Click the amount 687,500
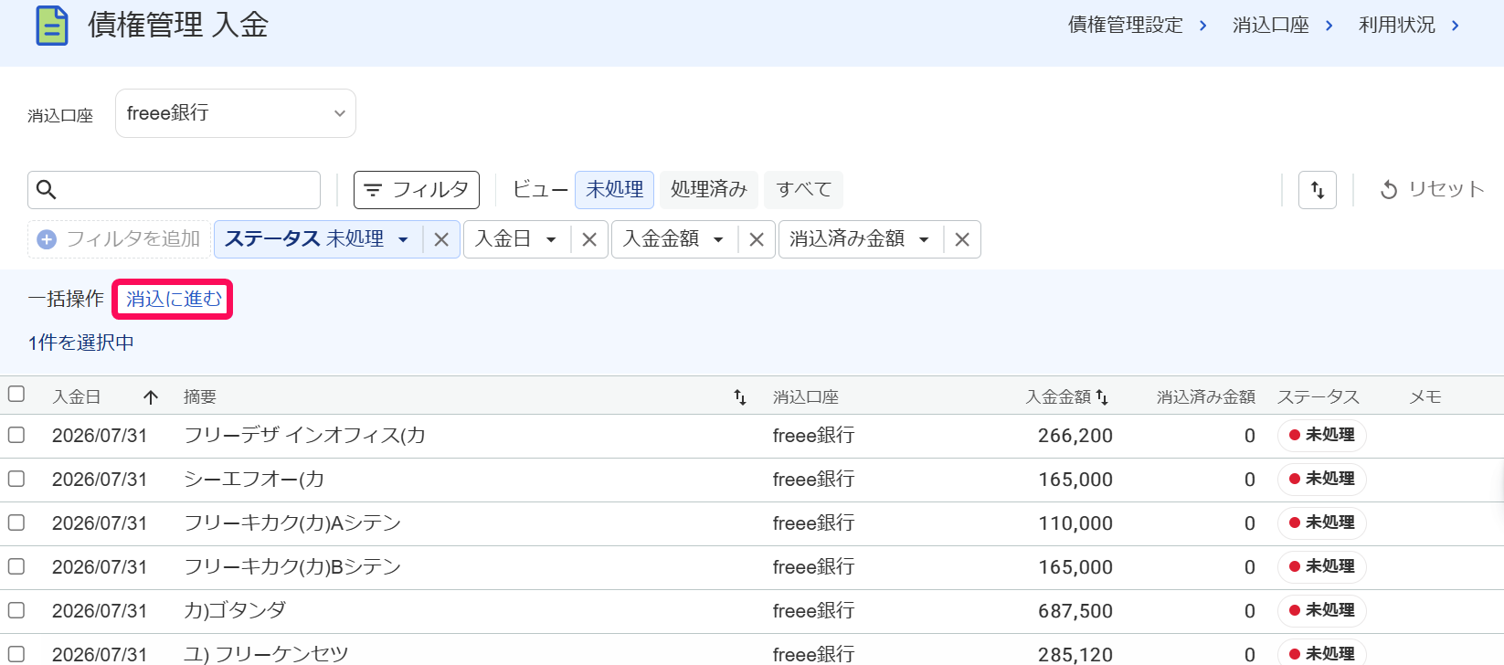Viewport: 1504px width, 665px height. [x=1075, y=611]
